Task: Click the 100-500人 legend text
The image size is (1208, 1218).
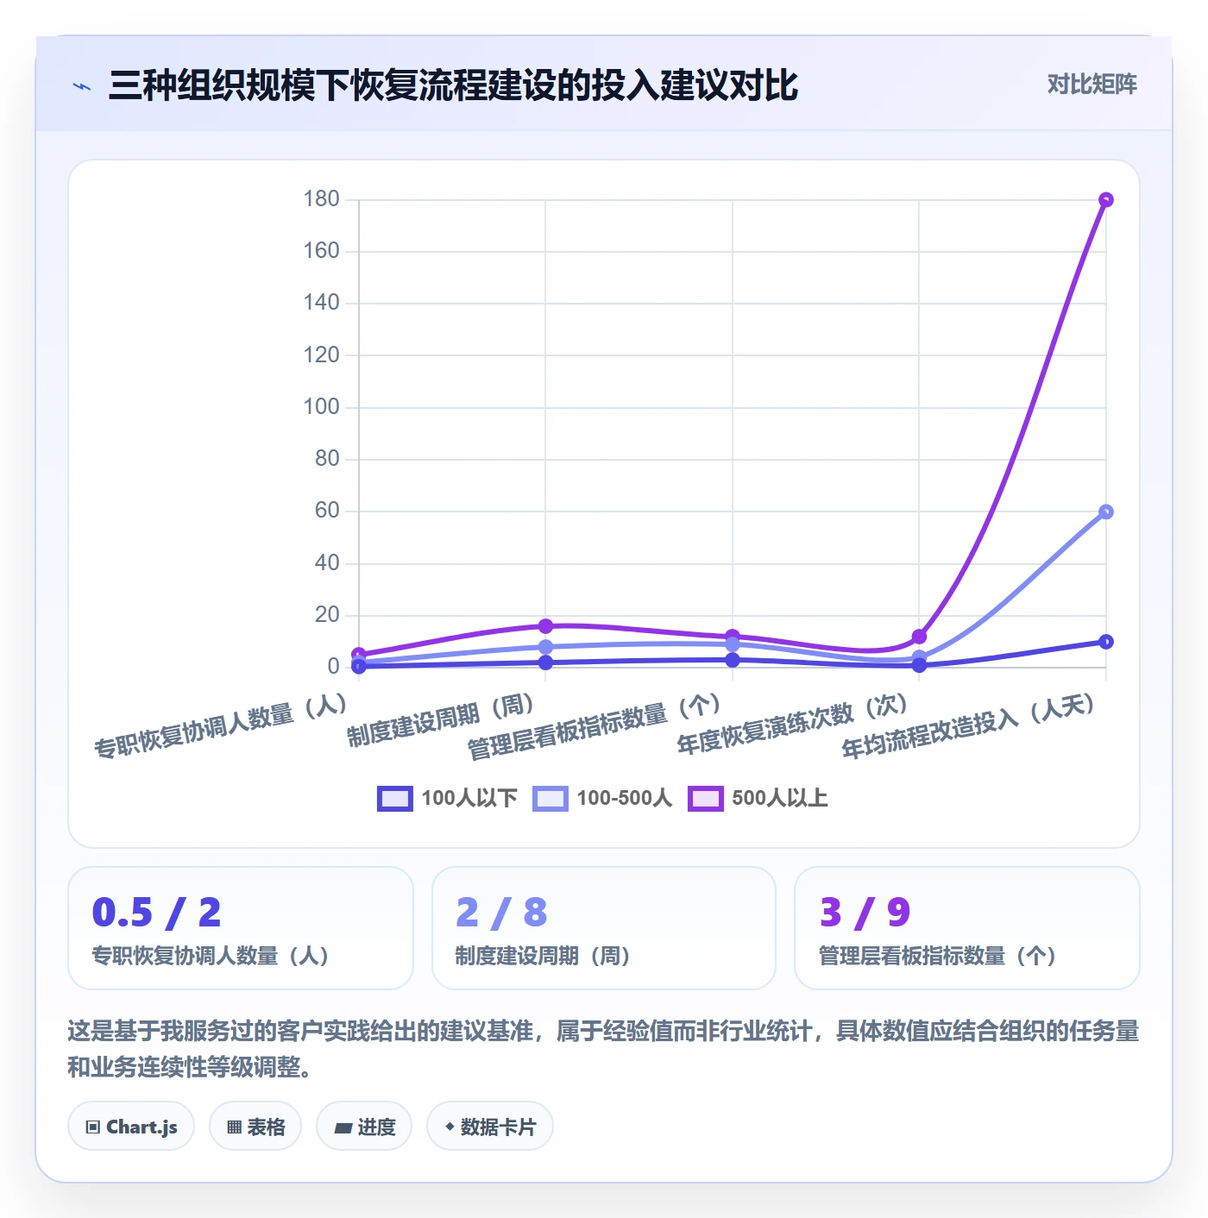Action: (625, 799)
